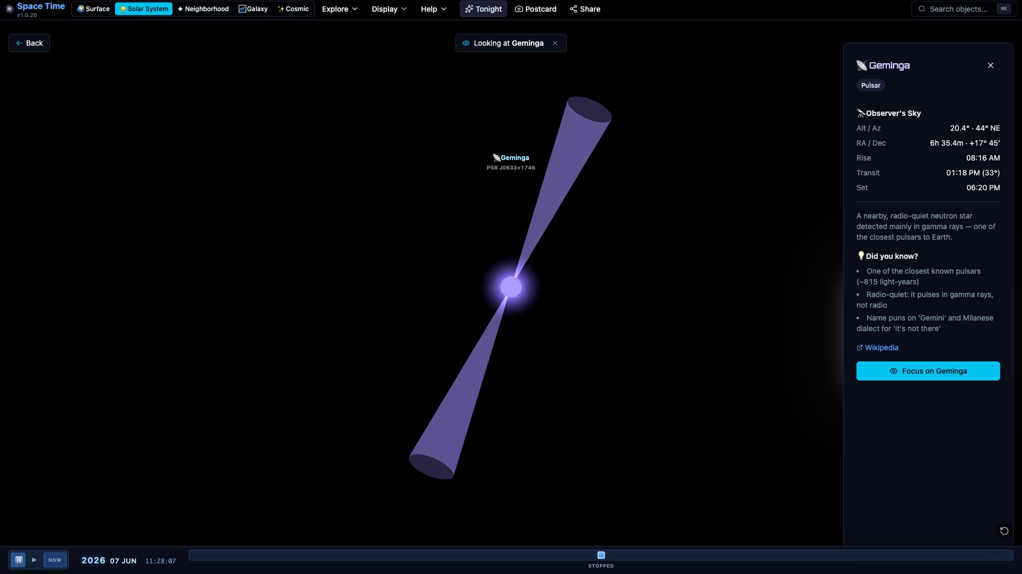Click the version v1.0.20 text
The image size is (1022, 574).
pos(27,15)
